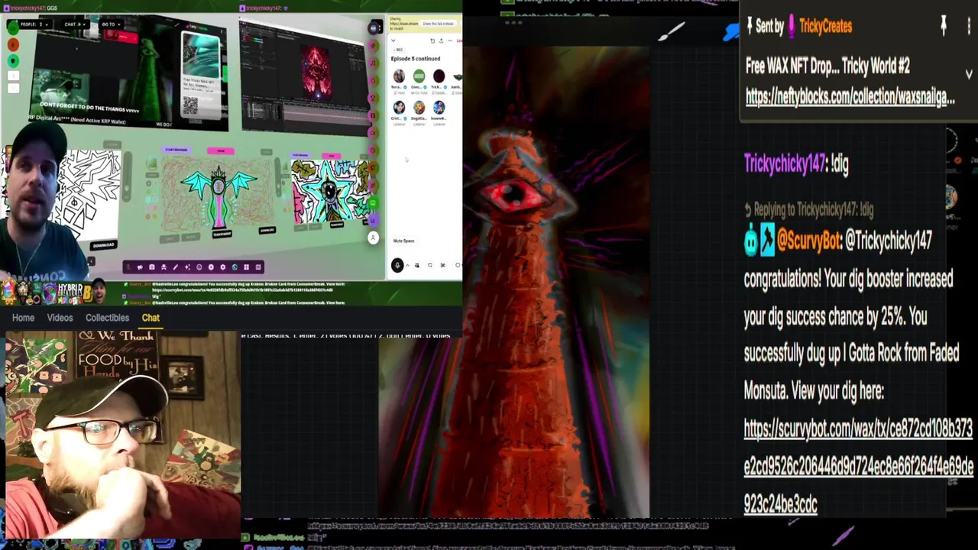Select the pencil draw icon in purple toolbar
This screenshot has height=550, width=978.
pyautogui.click(x=176, y=267)
